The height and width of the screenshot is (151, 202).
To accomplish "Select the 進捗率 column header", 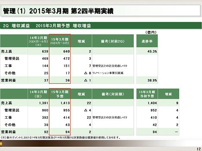I will point(147,41).
